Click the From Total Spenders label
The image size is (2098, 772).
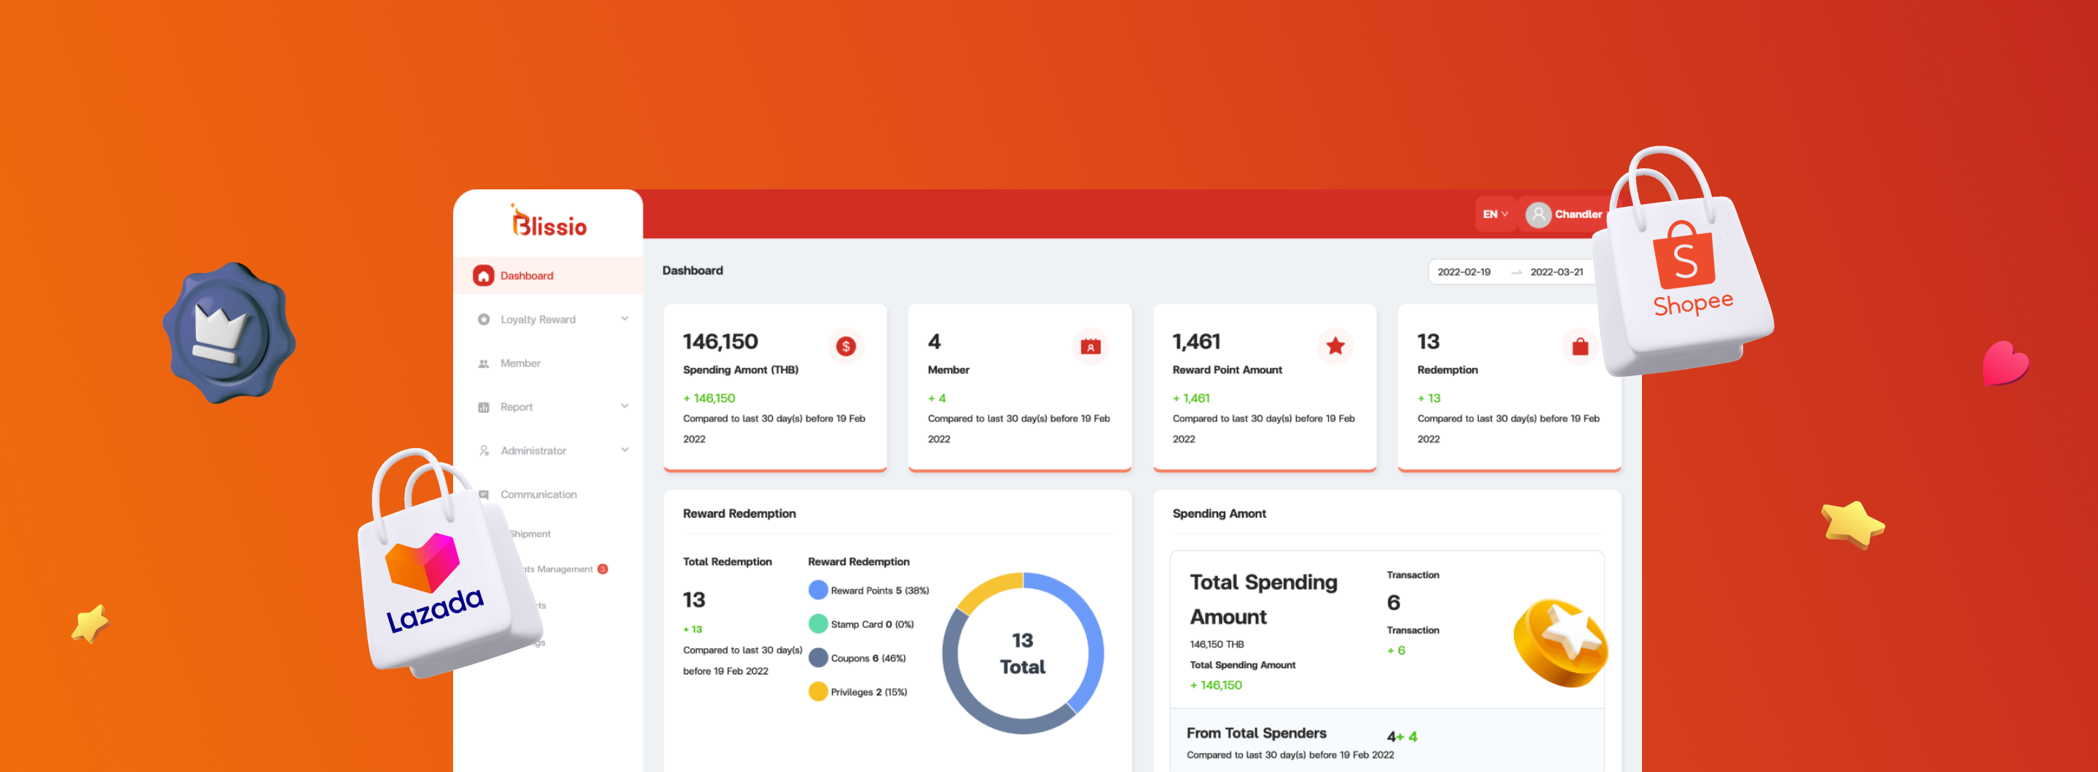click(x=1256, y=733)
